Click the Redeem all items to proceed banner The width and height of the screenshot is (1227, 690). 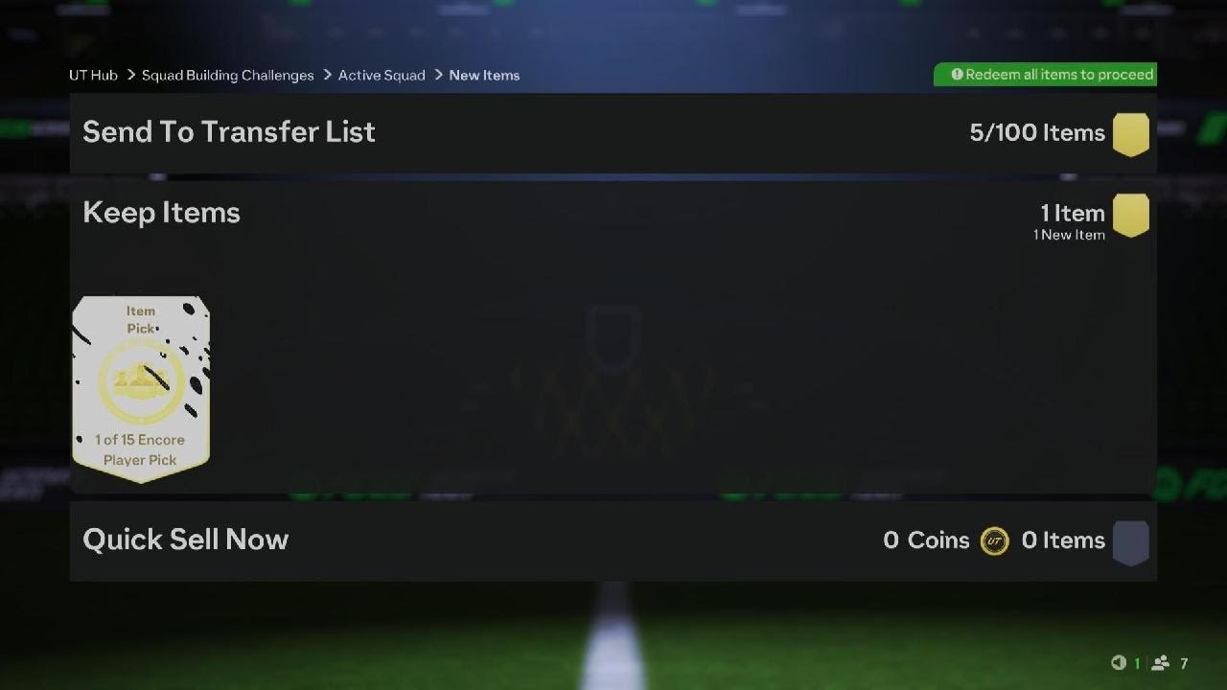click(1045, 75)
